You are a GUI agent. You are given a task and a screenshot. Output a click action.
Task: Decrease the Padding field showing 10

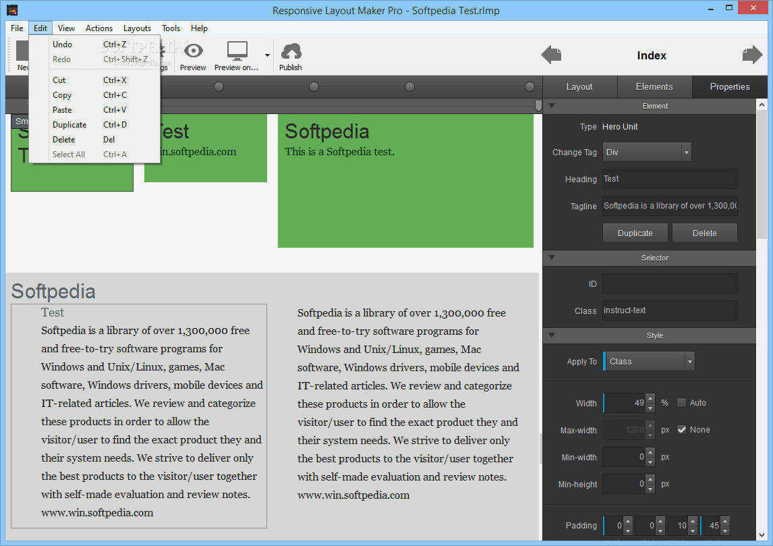(693, 530)
